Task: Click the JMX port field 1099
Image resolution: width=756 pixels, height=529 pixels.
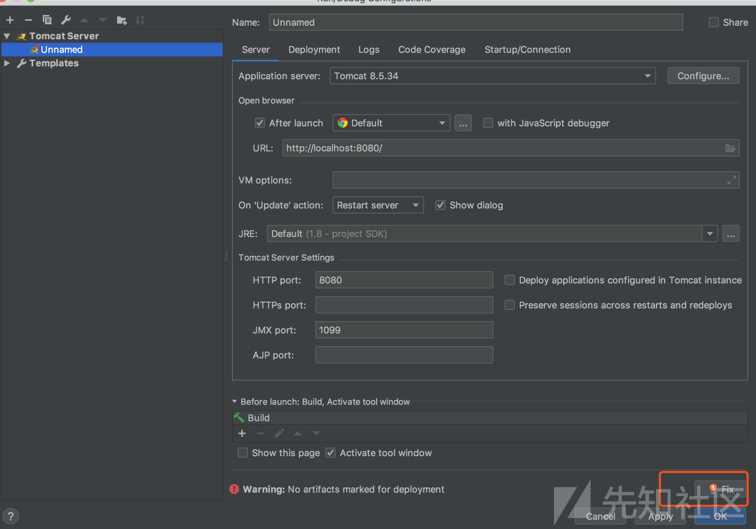Action: [404, 330]
